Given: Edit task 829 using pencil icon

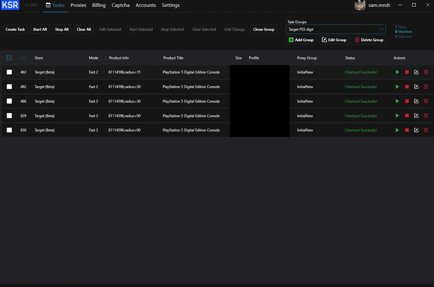Looking at the screenshot, I should tap(416, 116).
